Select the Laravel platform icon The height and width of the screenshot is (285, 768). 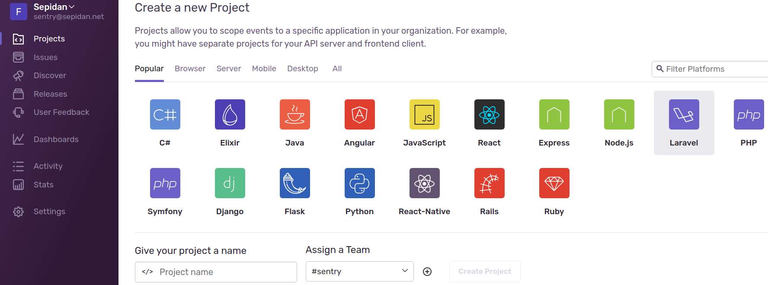click(684, 114)
